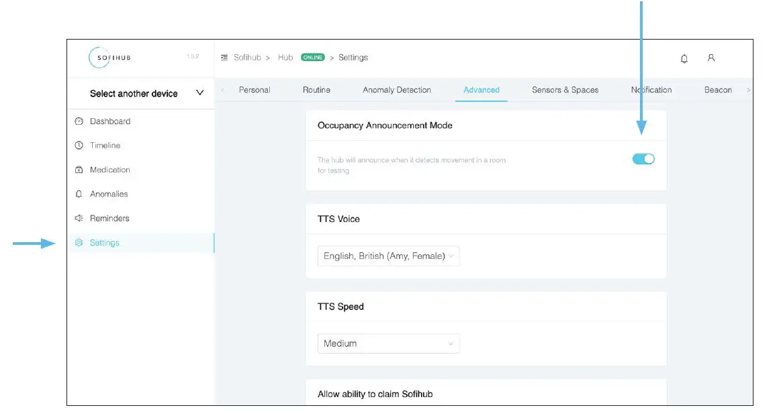Screen dimensions: 775x420
Task: Click the Timeline clock icon
Action: coord(79,146)
